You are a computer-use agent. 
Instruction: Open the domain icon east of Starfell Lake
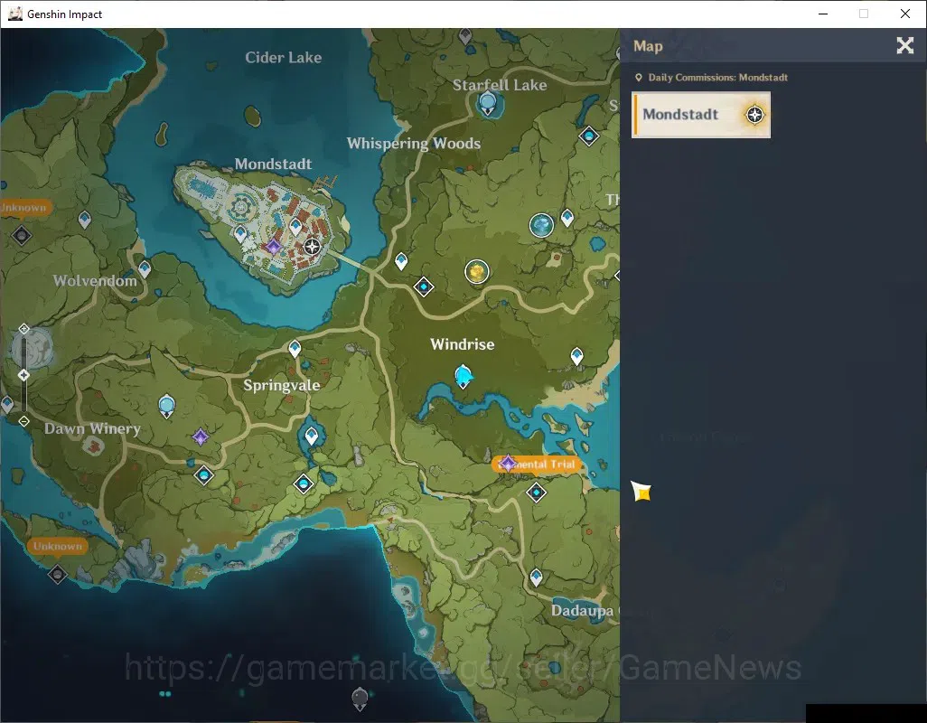click(589, 136)
